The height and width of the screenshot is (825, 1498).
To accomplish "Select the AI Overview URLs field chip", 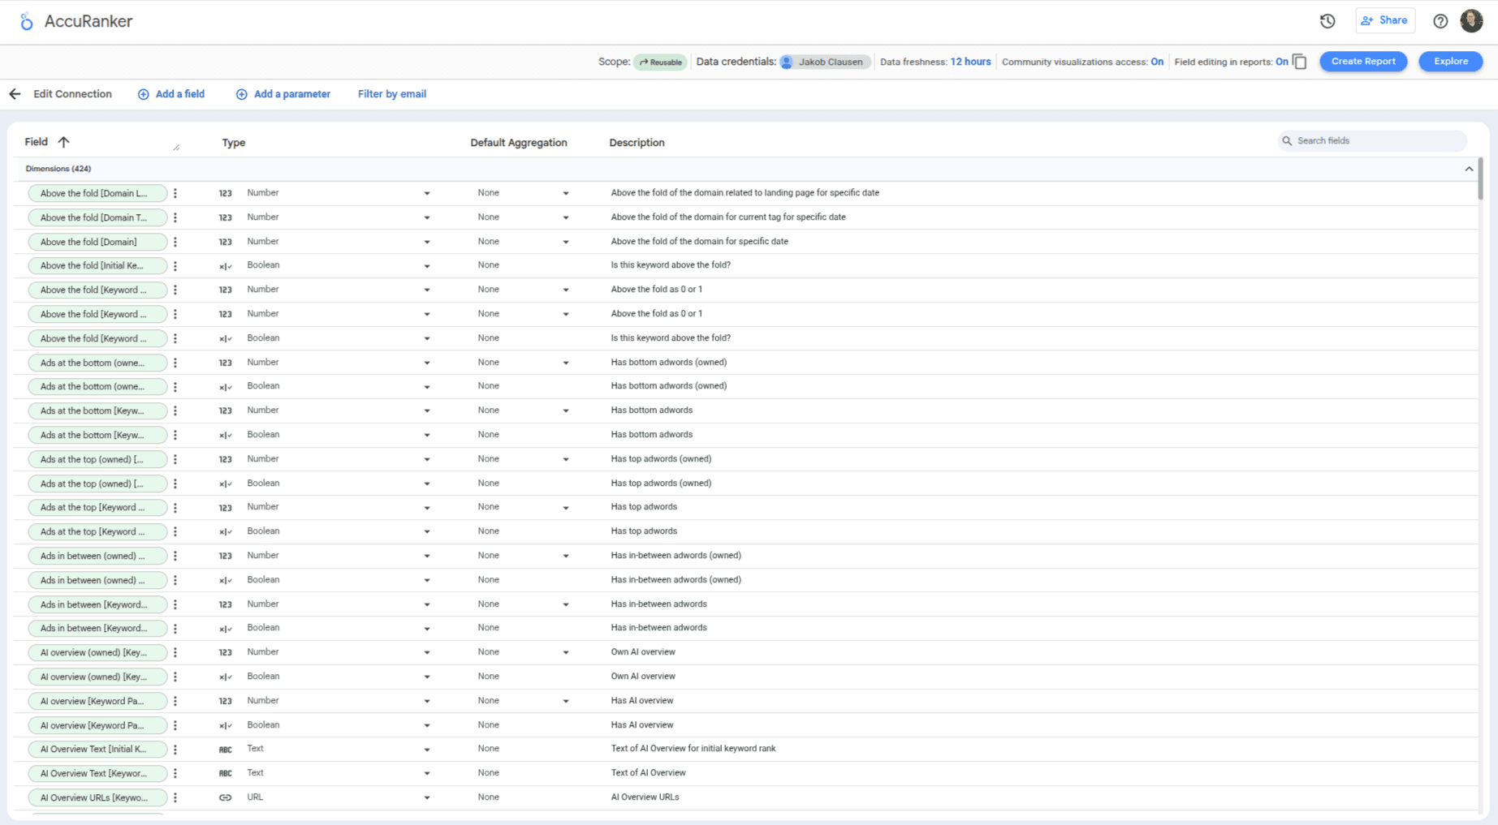I will point(97,797).
